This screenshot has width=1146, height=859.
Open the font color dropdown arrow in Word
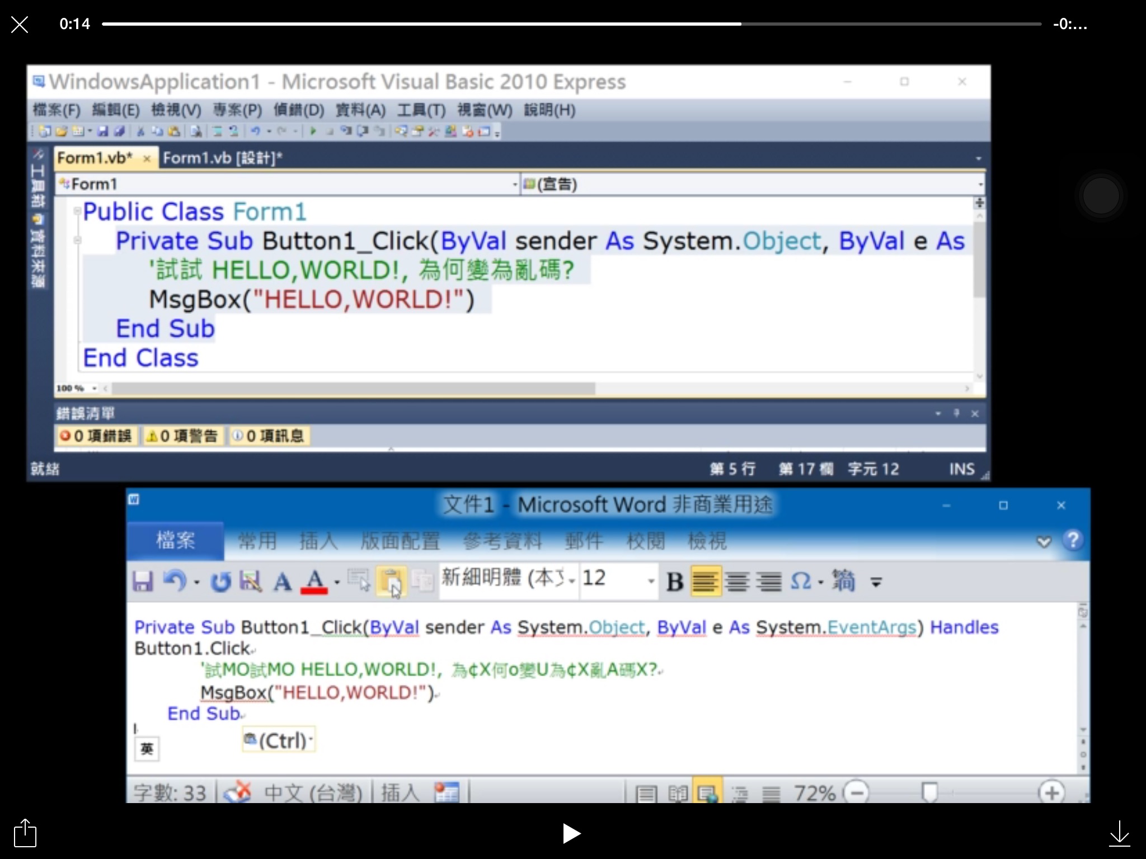(x=337, y=583)
